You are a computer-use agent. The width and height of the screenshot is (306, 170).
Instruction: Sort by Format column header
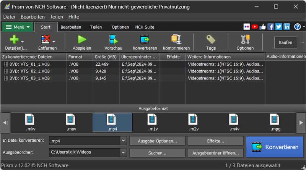point(80,57)
